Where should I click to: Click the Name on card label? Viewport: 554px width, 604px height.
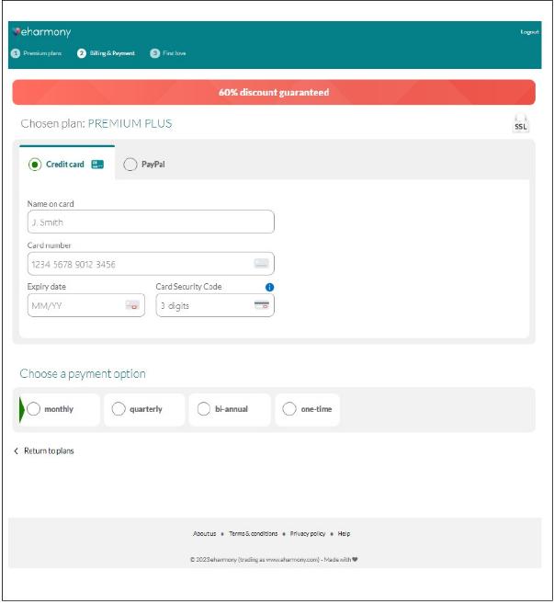[51, 204]
